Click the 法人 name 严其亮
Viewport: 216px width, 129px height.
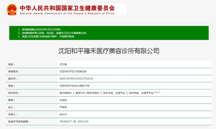click(x=63, y=107)
